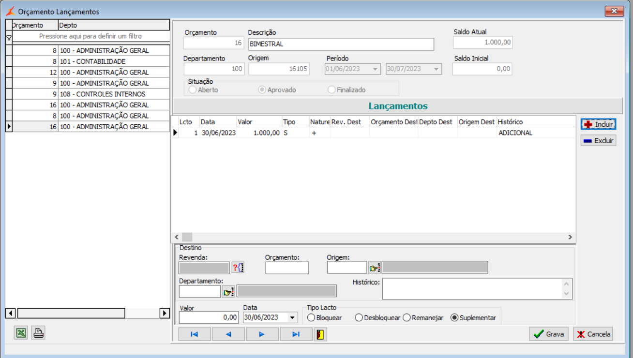Click the Origem Dest column header
This screenshot has width=633, height=358.
477,122
